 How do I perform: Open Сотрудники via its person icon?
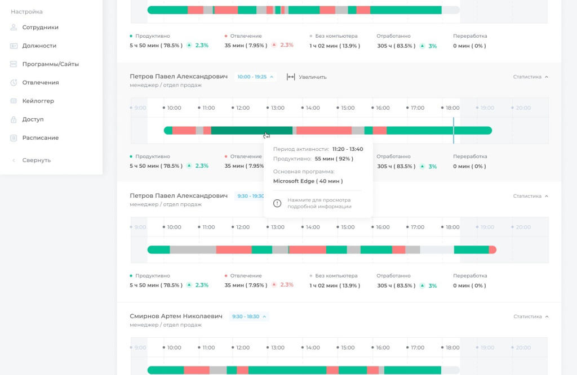point(14,27)
